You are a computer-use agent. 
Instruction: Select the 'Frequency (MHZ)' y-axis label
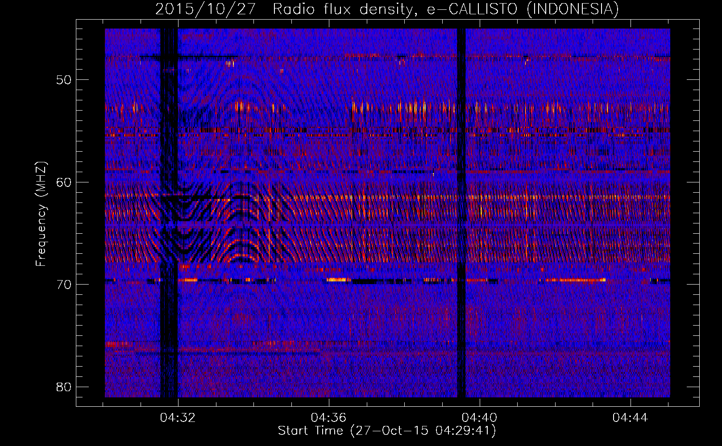(x=41, y=214)
